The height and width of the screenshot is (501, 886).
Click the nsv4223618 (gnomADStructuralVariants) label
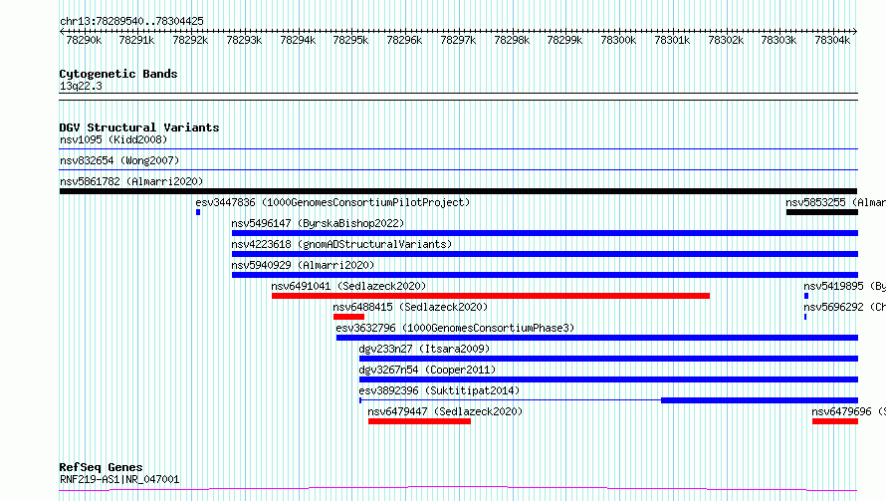[341, 244]
